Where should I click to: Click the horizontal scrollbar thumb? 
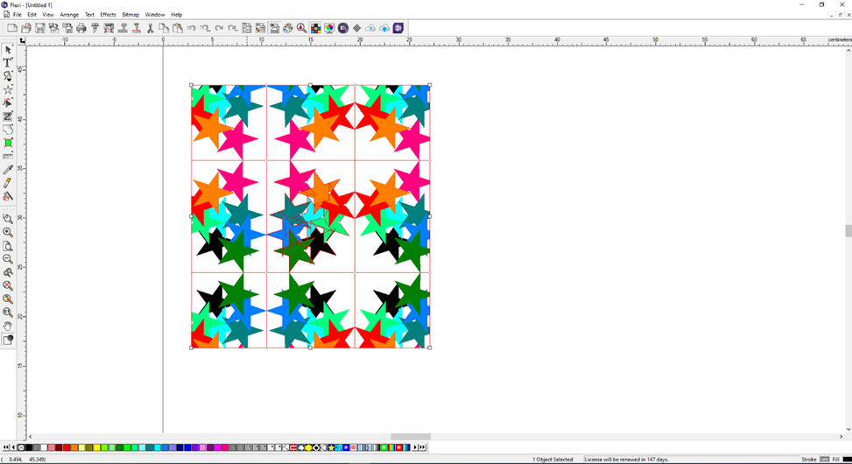(410, 436)
